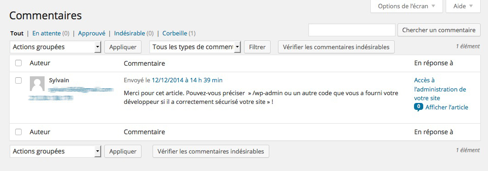
Task: Click the blurred author IP address
Action: coord(51,98)
